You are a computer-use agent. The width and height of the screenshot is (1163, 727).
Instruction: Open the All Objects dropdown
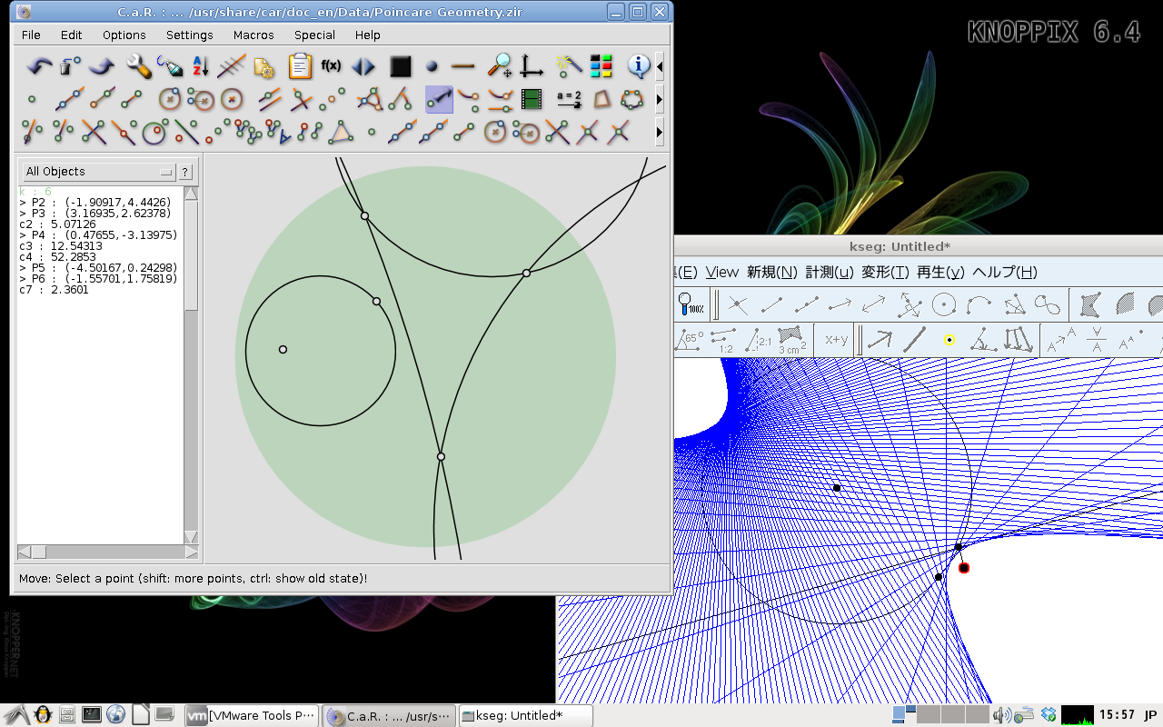pyautogui.click(x=98, y=171)
